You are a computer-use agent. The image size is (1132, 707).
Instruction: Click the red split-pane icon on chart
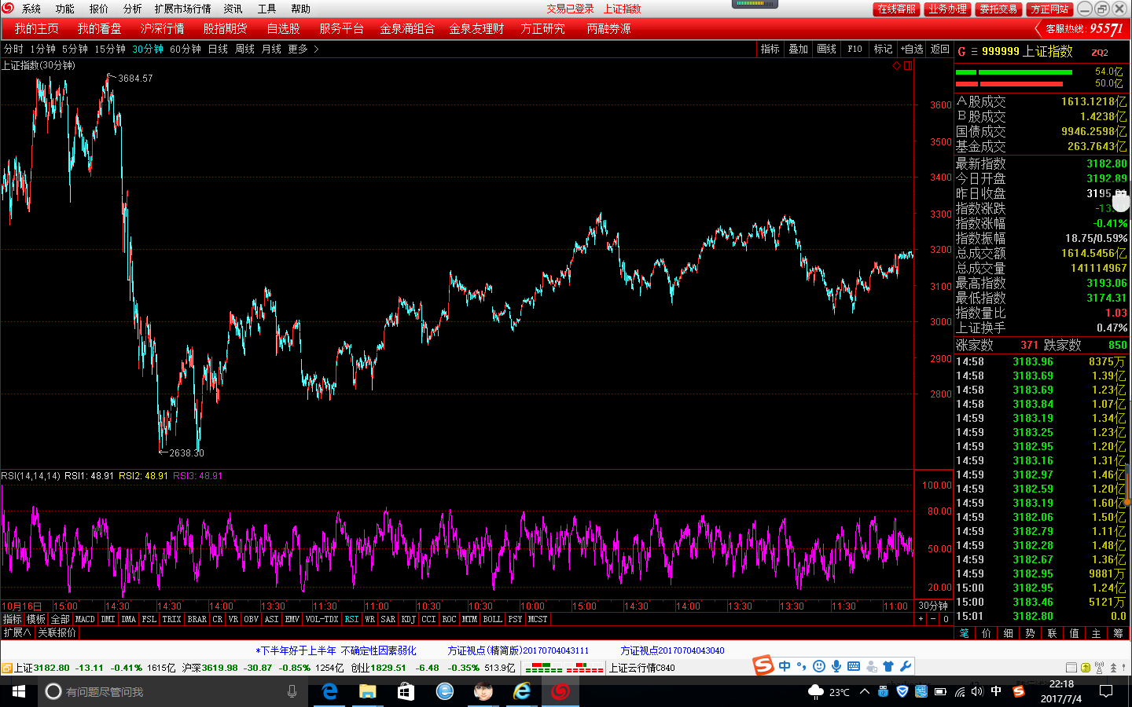tap(908, 66)
